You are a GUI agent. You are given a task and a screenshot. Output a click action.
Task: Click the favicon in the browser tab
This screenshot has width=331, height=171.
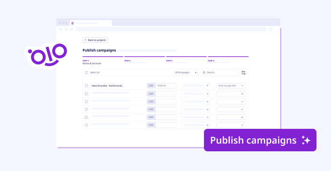72,23
